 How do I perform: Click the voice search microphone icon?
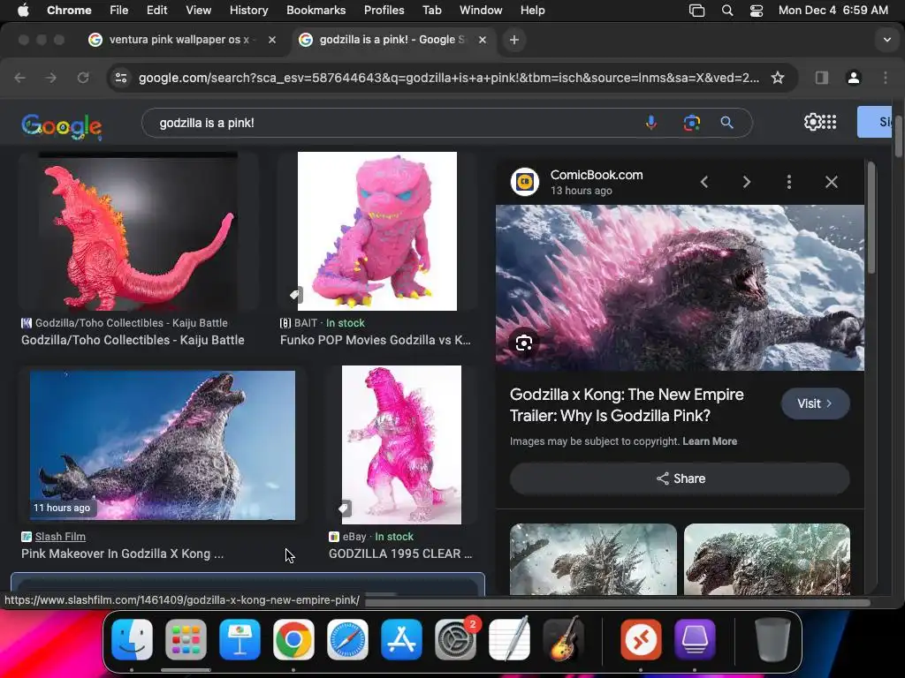[x=651, y=122]
